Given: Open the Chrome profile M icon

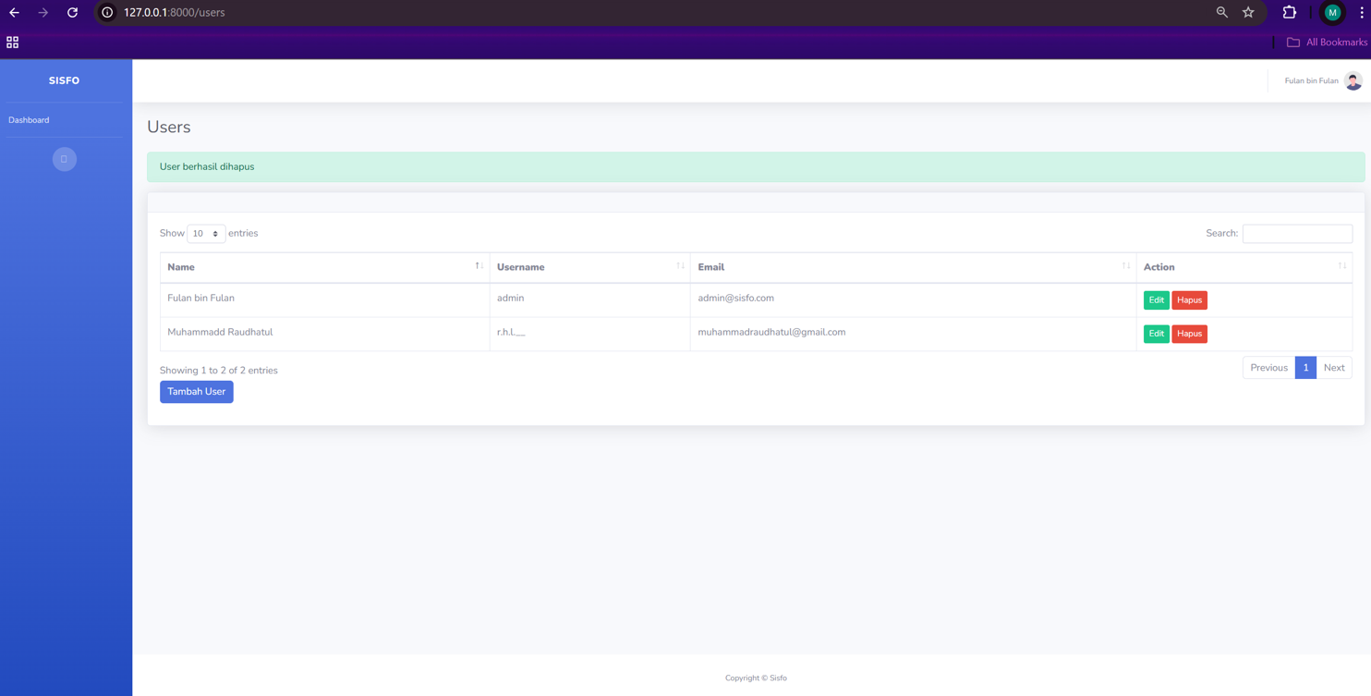Looking at the screenshot, I should click(1332, 13).
